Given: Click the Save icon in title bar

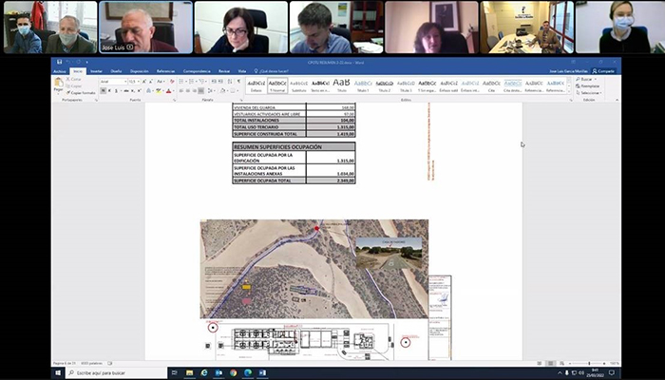Looking at the screenshot, I should pyautogui.click(x=56, y=63).
